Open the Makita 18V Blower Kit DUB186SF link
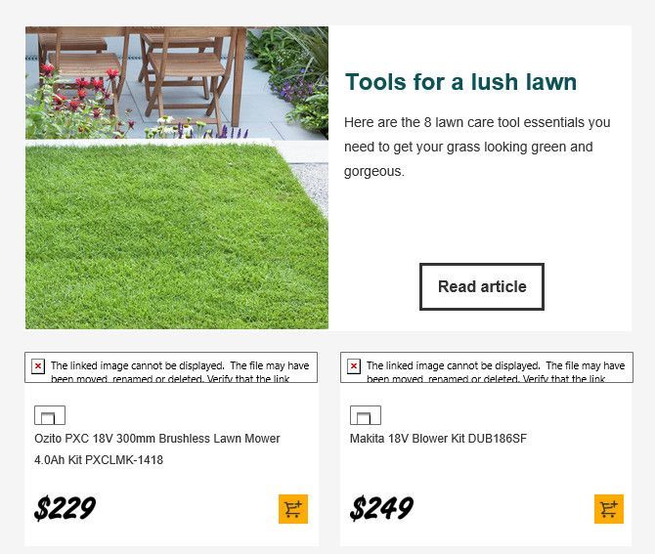Screen dimensions: 655x554 438,439
